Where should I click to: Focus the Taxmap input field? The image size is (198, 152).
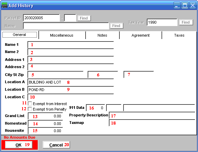coord(152,123)
